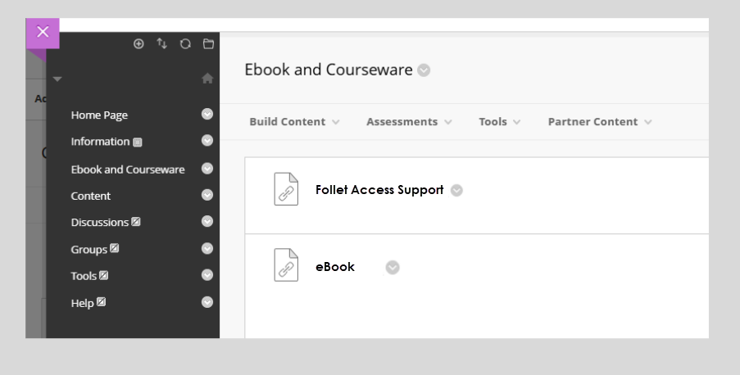Close the panel with purple X button
This screenshot has height=375, width=740.
(x=43, y=32)
